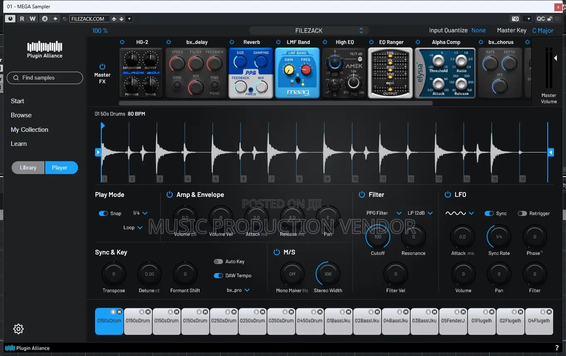Bypass the bx_delay effect via power icon
This screenshot has width=566, height=356.
pyautogui.click(x=169, y=42)
